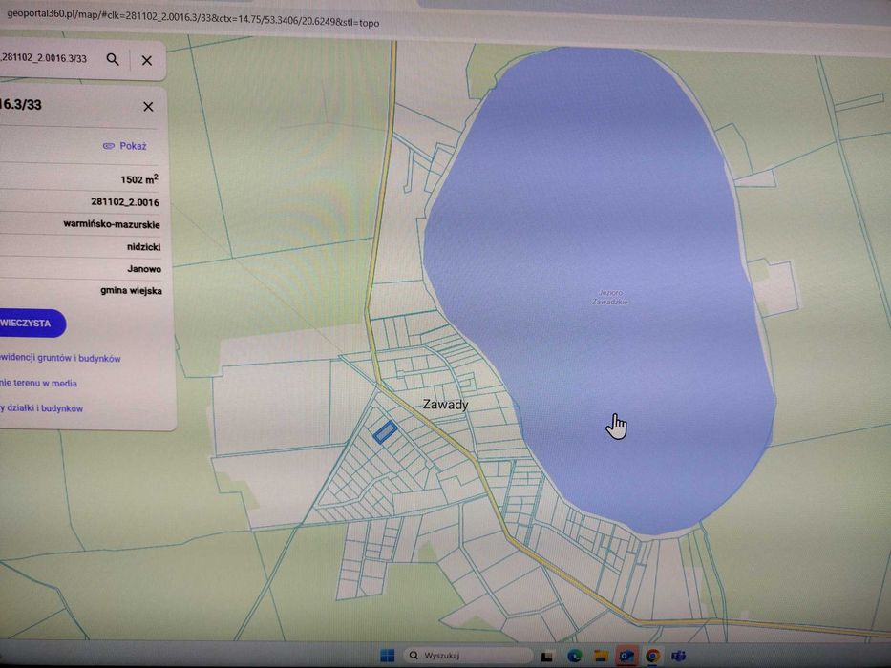Open Microsoft Teams from the taskbar
The height and width of the screenshot is (668, 891).
(x=678, y=657)
